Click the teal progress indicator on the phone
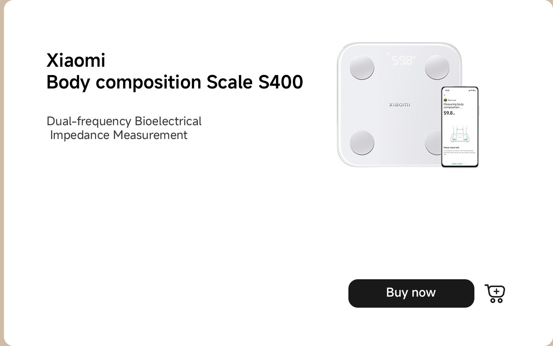Screen dimensions: 553x346 pos(457,163)
